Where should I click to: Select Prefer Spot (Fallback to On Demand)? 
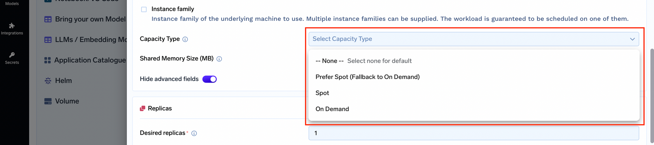(x=367, y=77)
